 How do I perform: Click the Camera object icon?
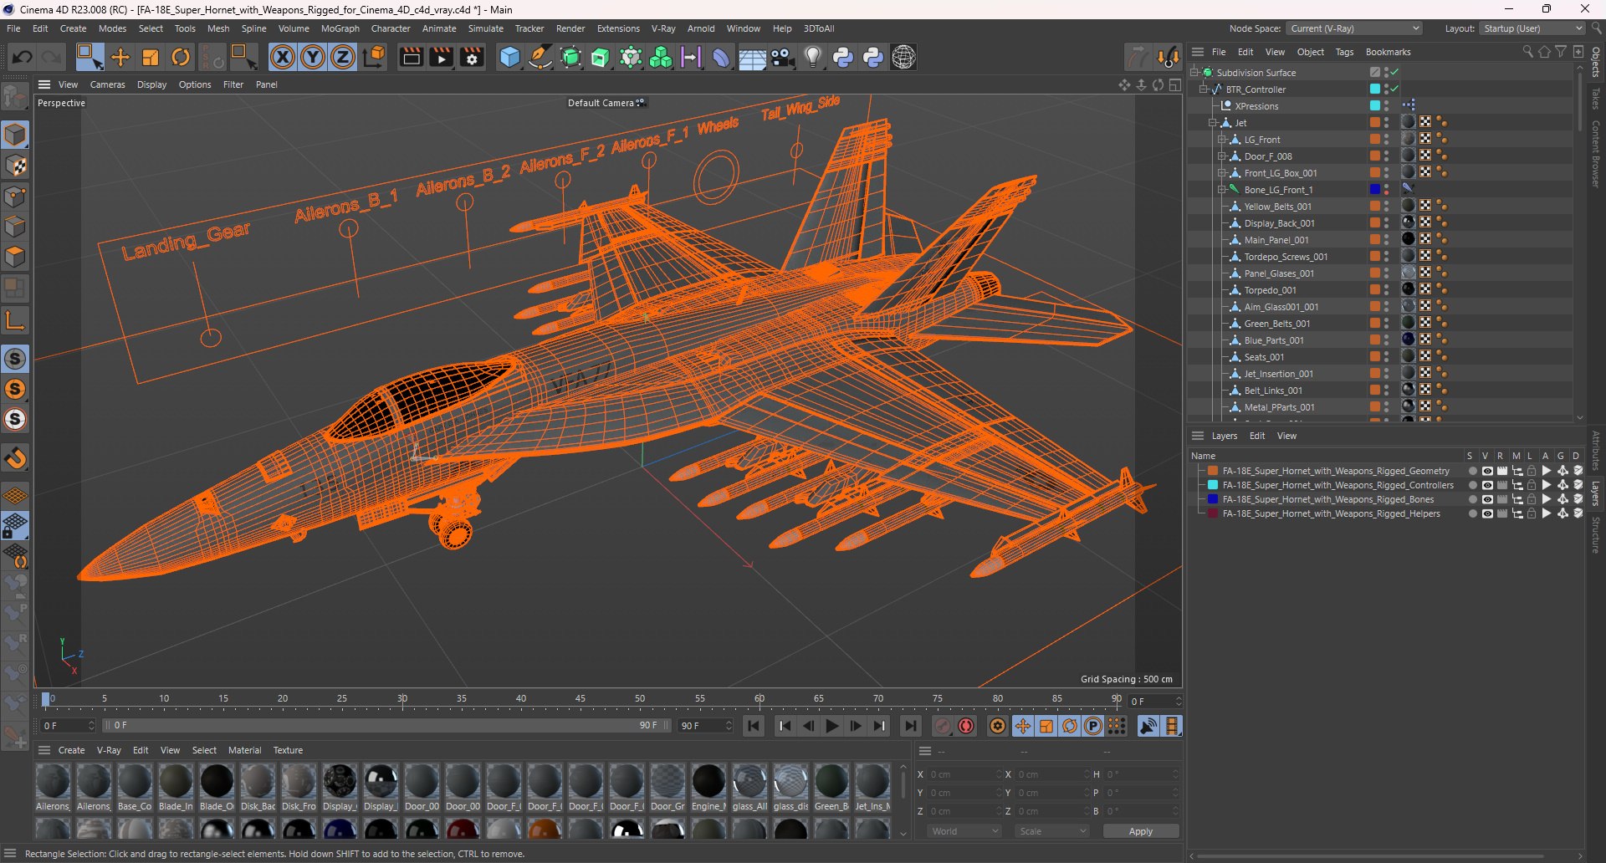coord(783,57)
